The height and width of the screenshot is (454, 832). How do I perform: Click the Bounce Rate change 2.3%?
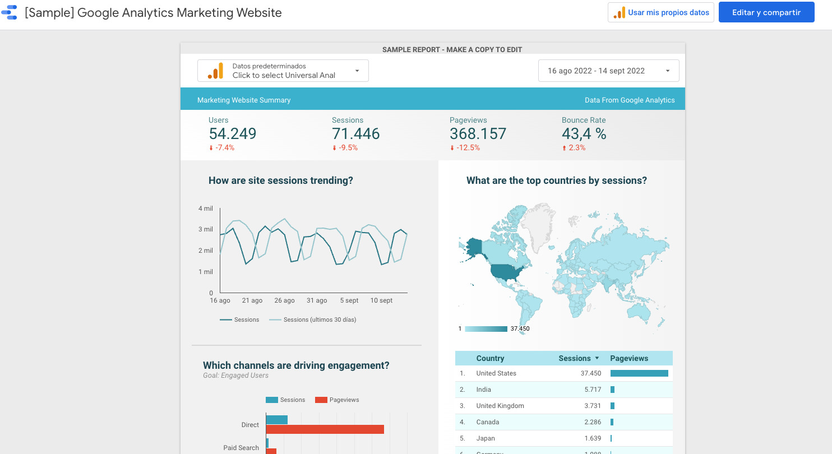574,148
